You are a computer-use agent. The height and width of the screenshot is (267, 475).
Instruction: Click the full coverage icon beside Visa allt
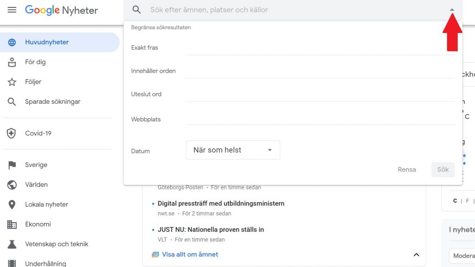pyautogui.click(x=155, y=254)
